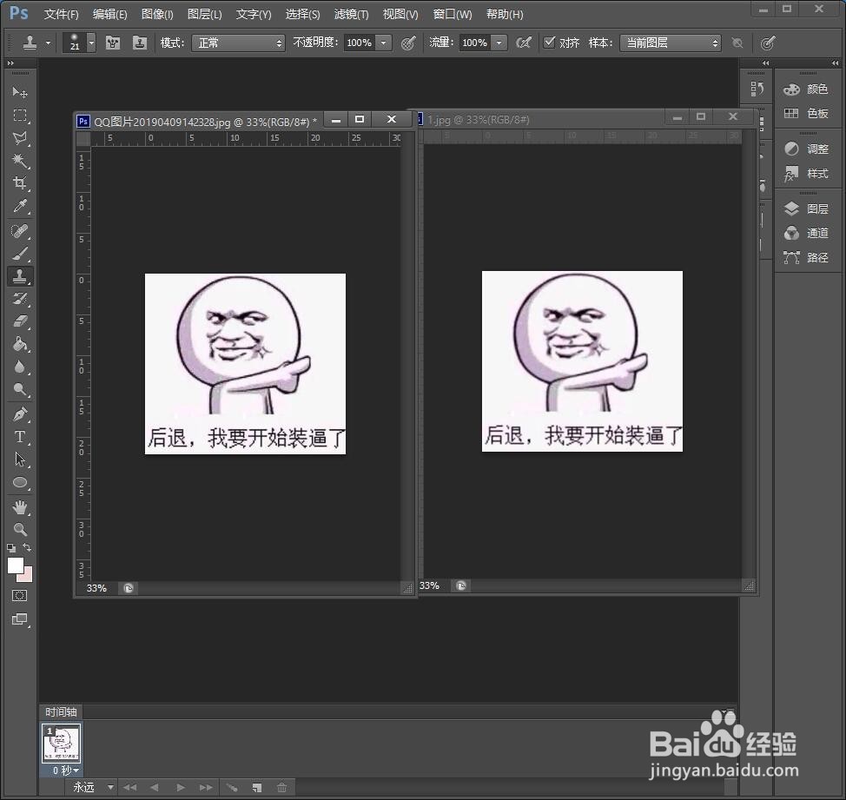Collapse right panels double-arrow

(x=836, y=63)
